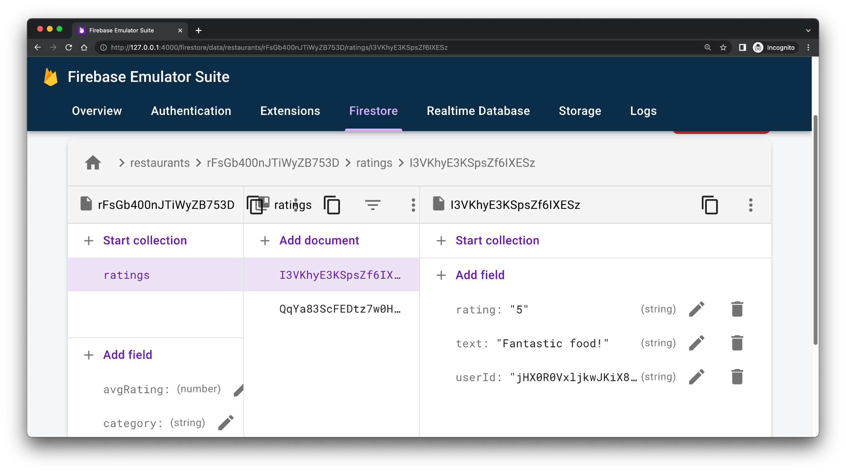Click the edit pencil icon for text field
846x473 pixels.
697,342
